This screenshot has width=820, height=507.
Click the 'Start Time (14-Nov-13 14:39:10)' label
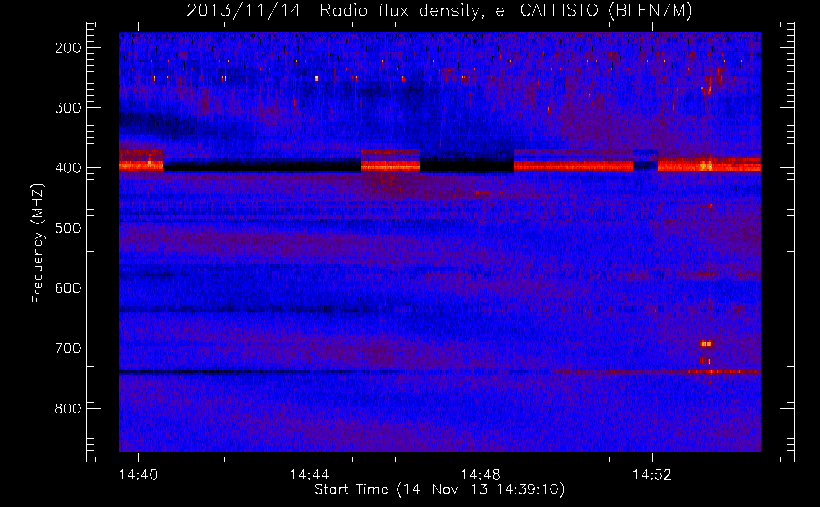(x=439, y=490)
